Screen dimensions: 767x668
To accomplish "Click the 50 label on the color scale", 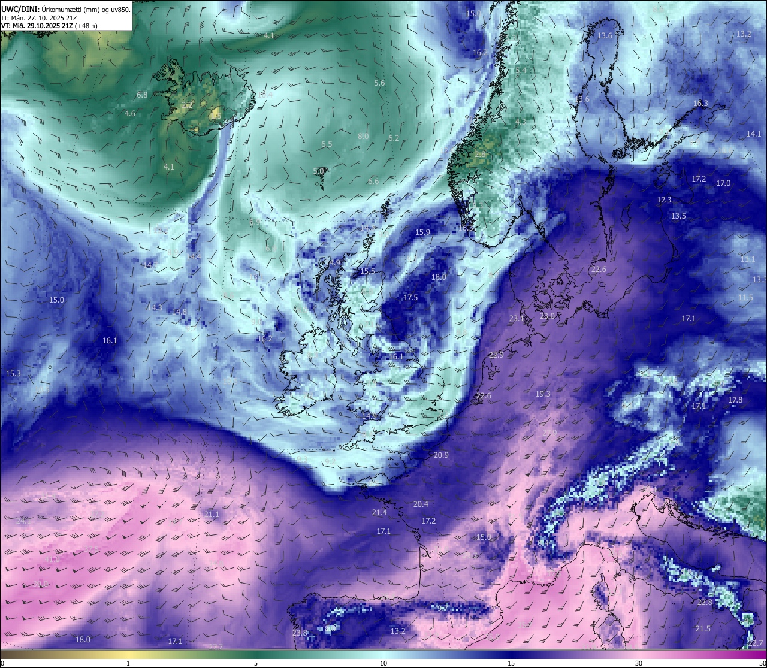I will (x=762, y=663).
